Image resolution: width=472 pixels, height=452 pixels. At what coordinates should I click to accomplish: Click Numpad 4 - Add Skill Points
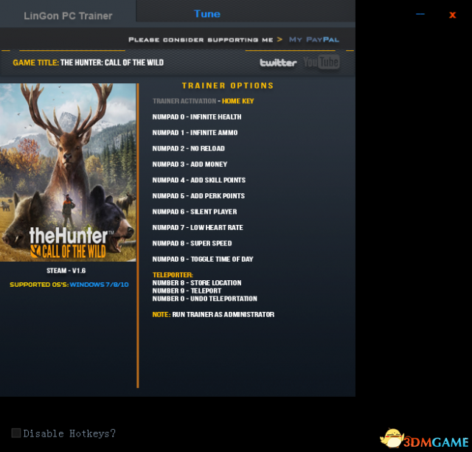click(x=199, y=180)
